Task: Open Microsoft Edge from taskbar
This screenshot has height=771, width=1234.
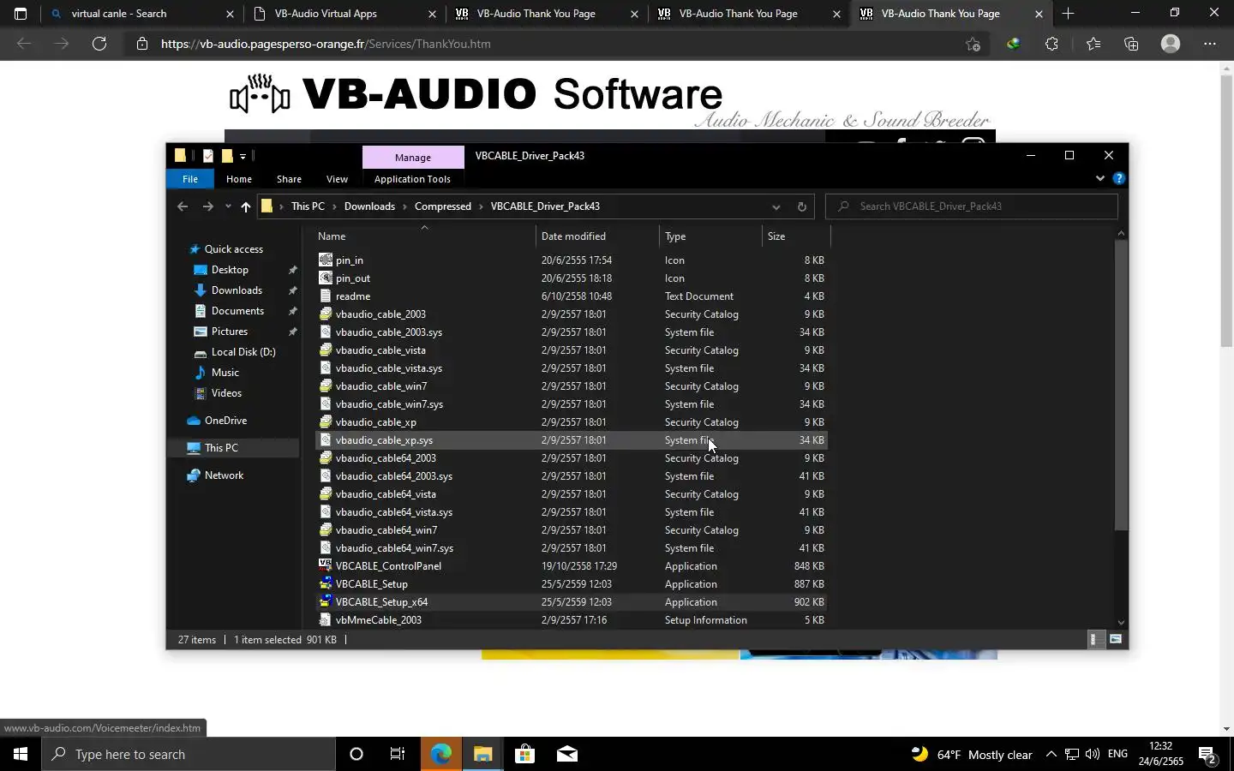Action: click(441, 754)
